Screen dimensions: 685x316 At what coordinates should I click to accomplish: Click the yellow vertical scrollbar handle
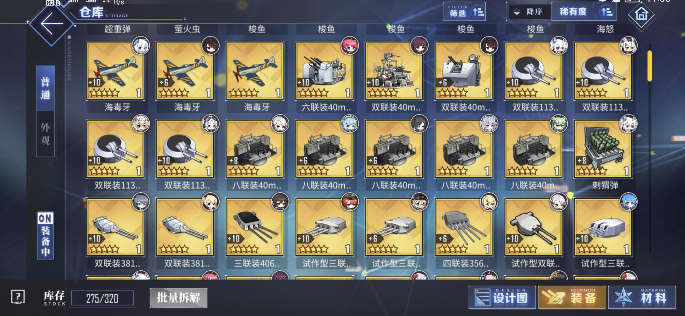[650, 66]
